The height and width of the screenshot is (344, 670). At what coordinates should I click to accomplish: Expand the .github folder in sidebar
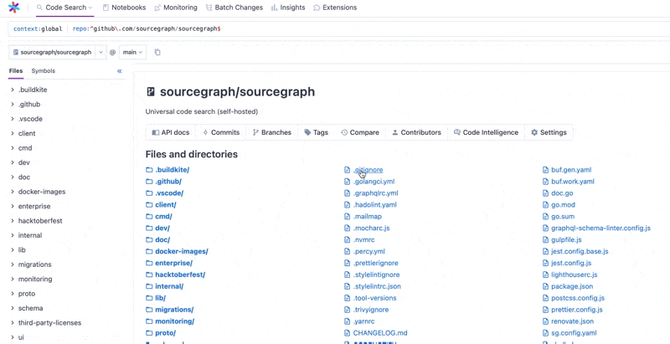13,104
